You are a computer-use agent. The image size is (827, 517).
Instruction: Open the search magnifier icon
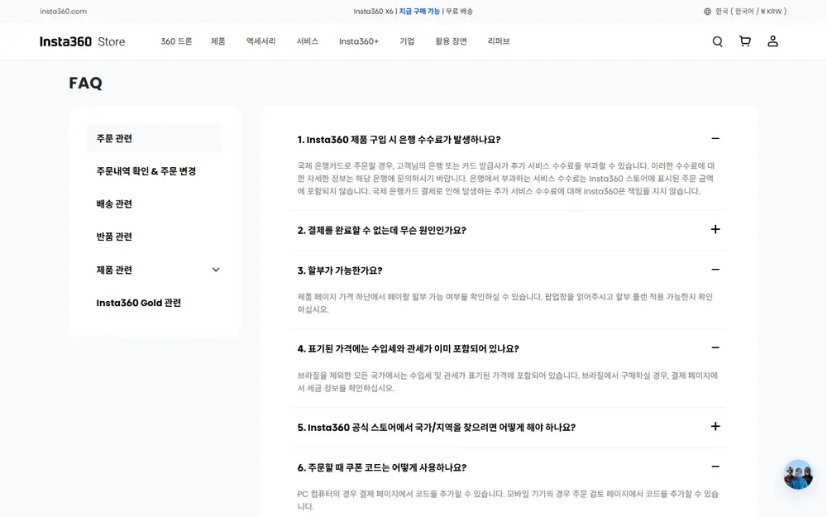(717, 41)
